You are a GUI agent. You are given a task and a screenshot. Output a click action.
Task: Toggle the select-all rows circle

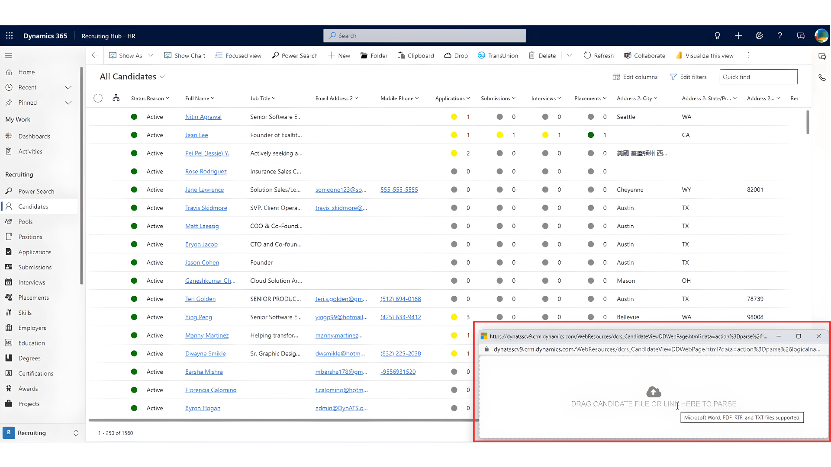98,98
